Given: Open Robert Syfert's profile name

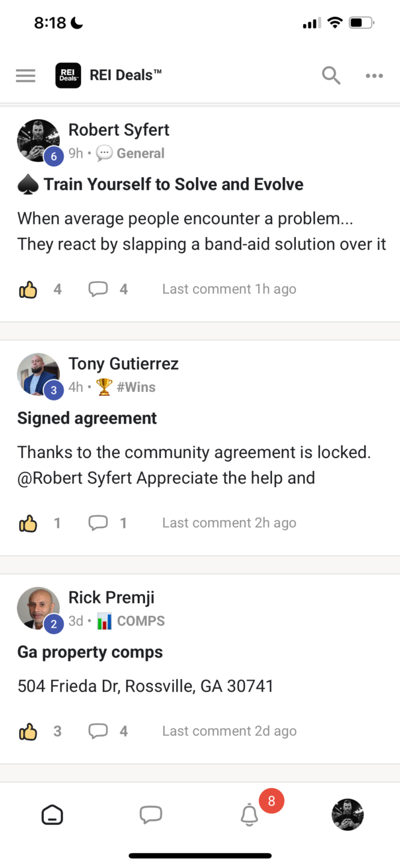Looking at the screenshot, I should pos(118,130).
